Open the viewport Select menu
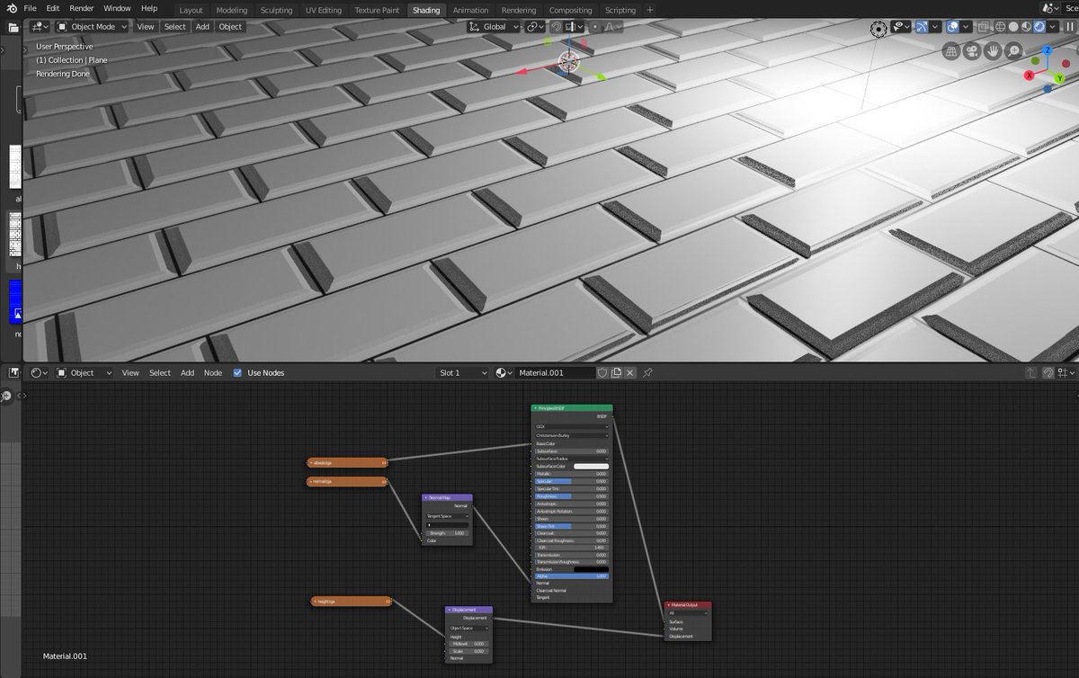This screenshot has width=1079, height=678. point(174,27)
